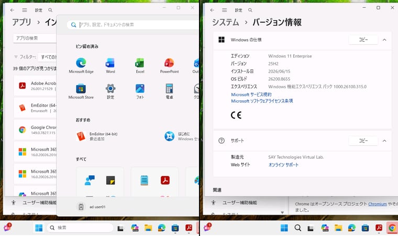The height and width of the screenshot is (236, 398).
Task: Open Edge in the left taskbar
Action: [x=162, y=228]
